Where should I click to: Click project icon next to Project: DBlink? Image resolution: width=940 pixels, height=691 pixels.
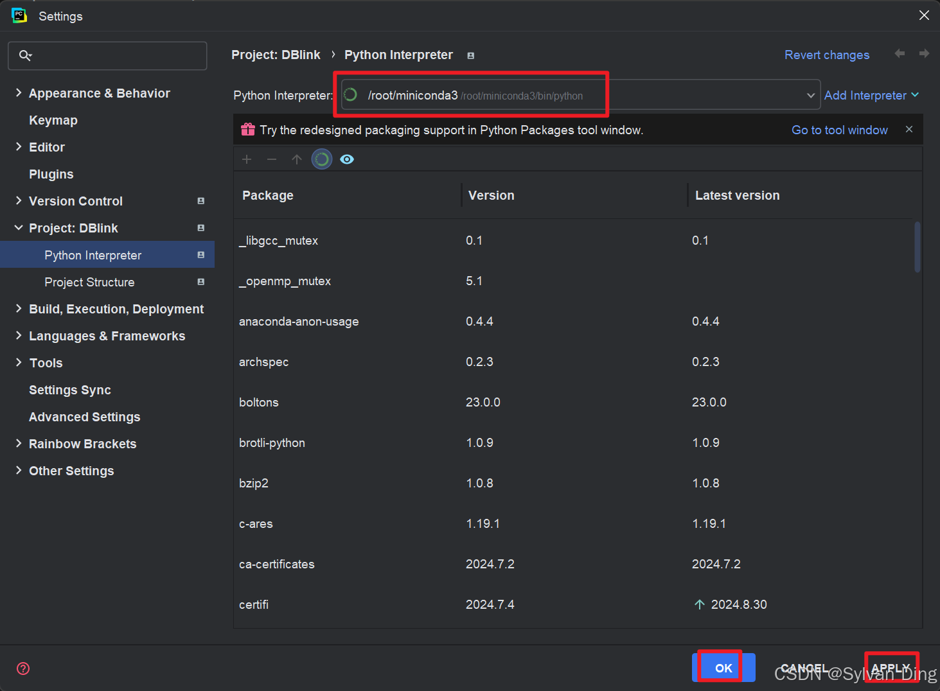coord(201,228)
